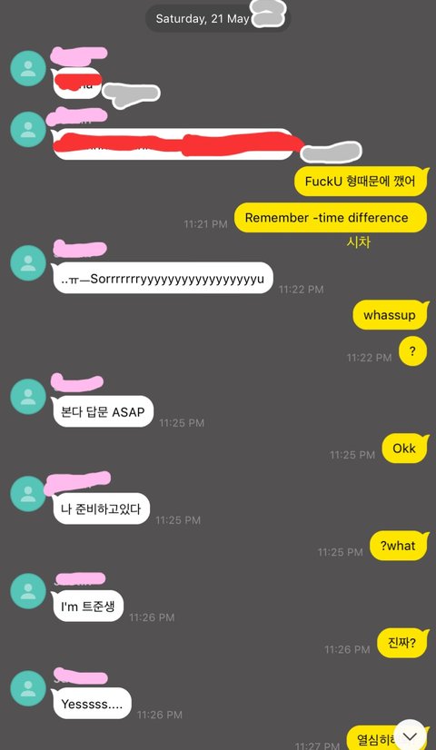
Task: Tap the scroll-to-bottom chevron button
Action: 410,735
